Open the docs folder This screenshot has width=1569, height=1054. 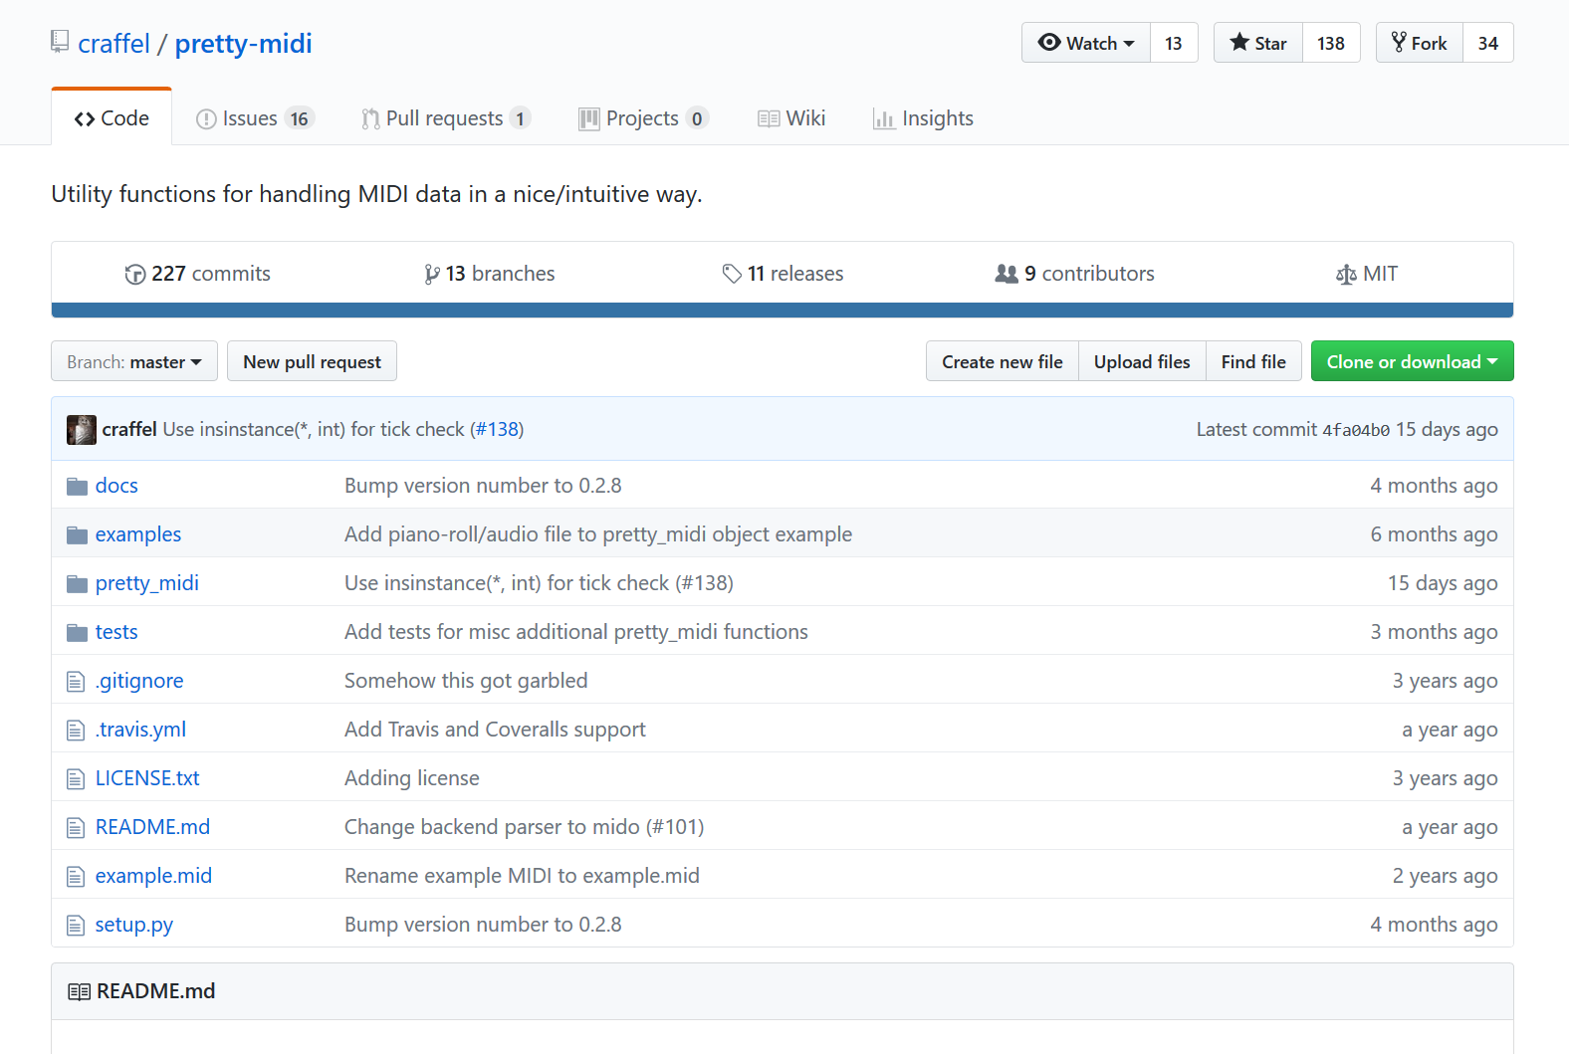pos(116,486)
